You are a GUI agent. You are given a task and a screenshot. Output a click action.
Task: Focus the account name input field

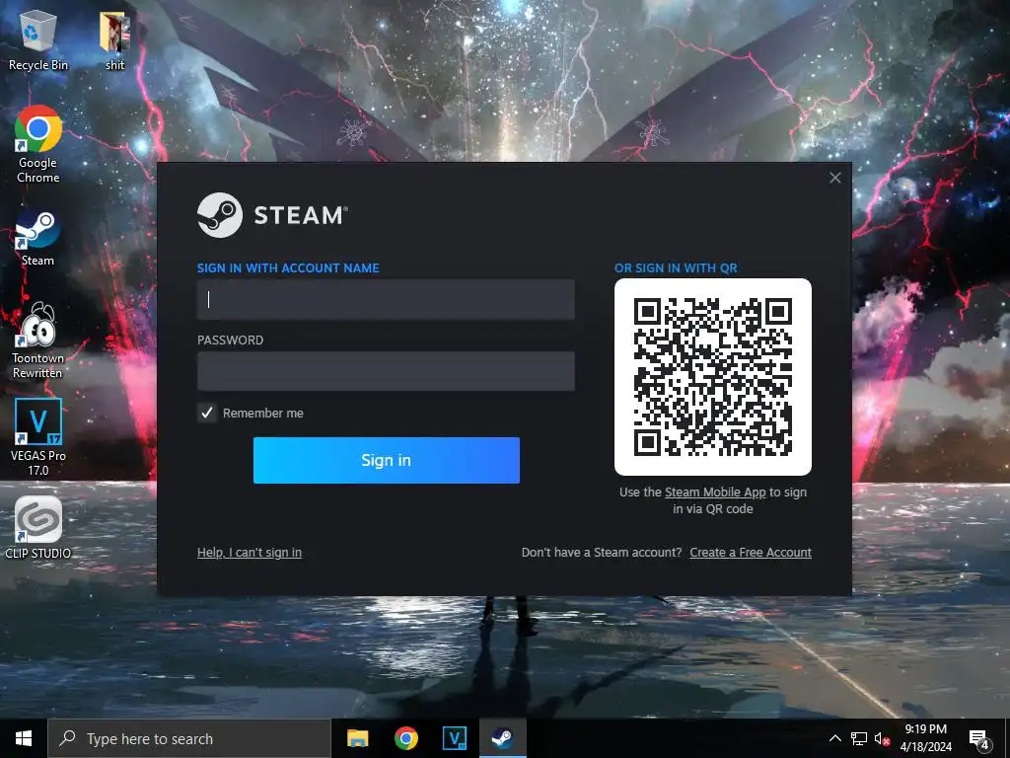pyautogui.click(x=386, y=299)
